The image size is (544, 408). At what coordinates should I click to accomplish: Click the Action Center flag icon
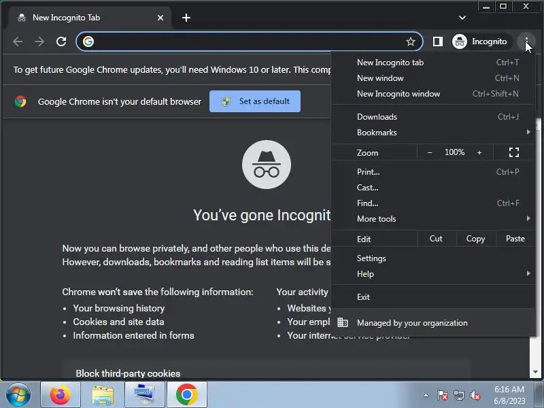[443, 396]
